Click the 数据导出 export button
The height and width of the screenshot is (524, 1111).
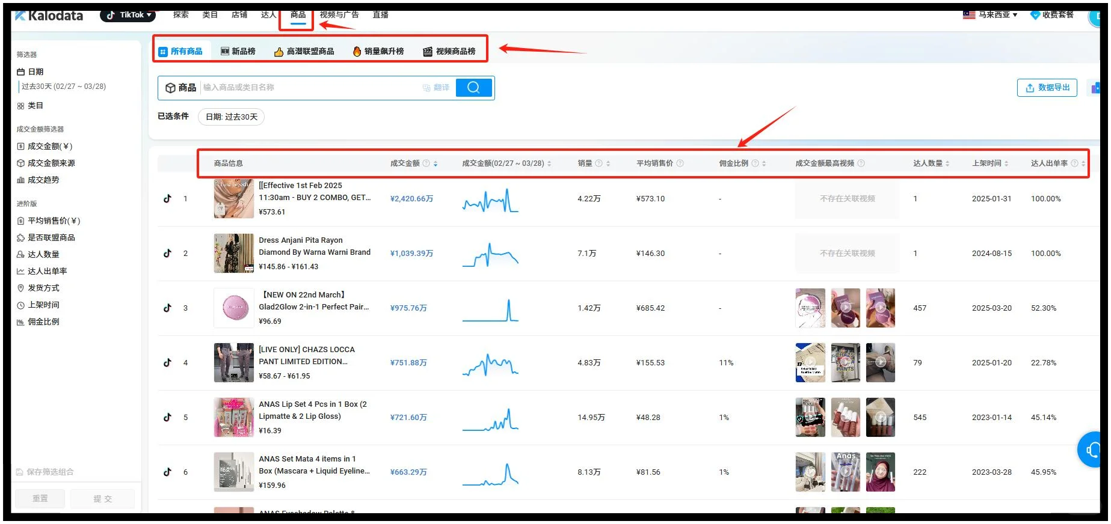tap(1047, 88)
